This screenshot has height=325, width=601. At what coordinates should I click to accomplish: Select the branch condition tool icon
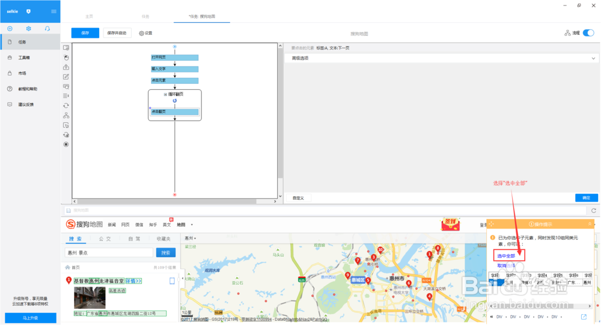click(66, 115)
